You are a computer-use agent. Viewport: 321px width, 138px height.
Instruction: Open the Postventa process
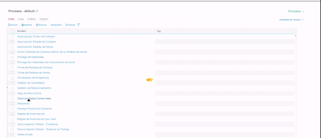click(x=23, y=104)
